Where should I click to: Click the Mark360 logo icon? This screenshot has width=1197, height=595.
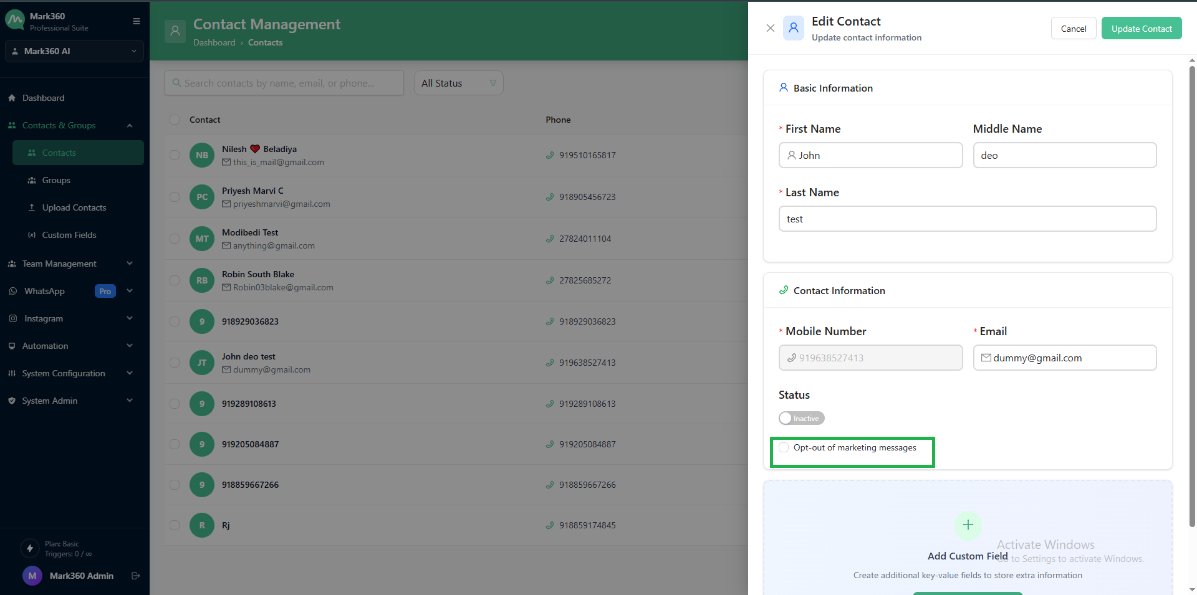15,21
